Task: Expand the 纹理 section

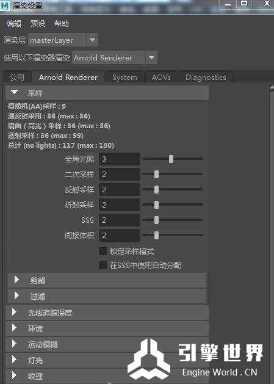Action: click(107, 376)
